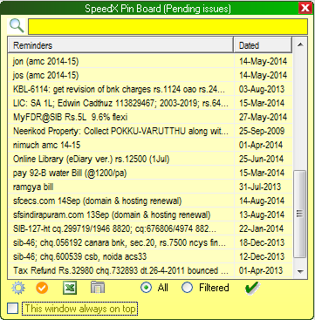Click the scrollbar up arrow
This screenshot has width=315, height=320.
[300, 44]
